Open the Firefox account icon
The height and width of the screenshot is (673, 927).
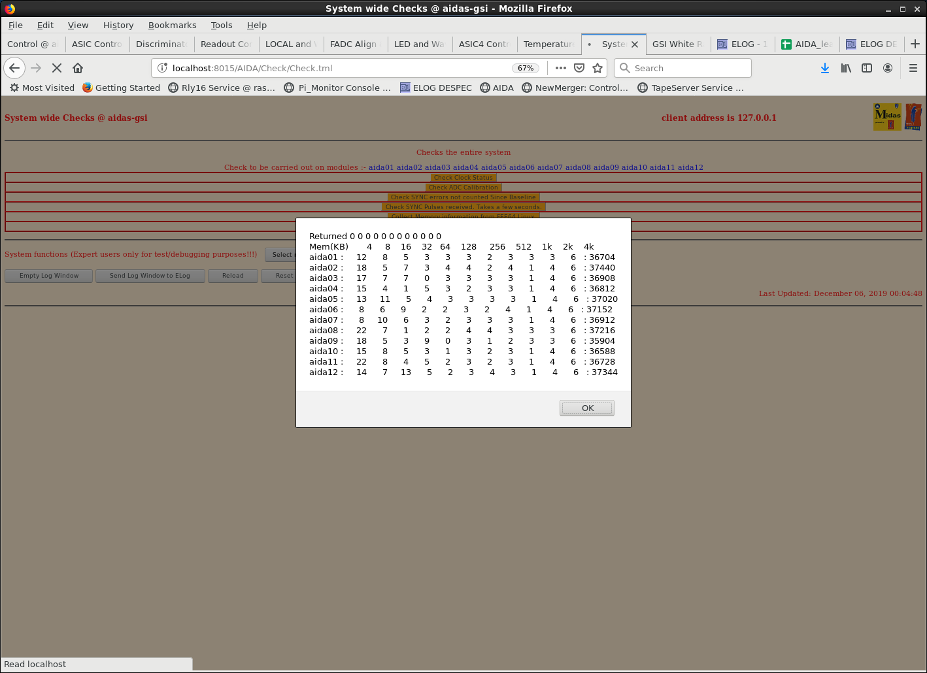[888, 68]
